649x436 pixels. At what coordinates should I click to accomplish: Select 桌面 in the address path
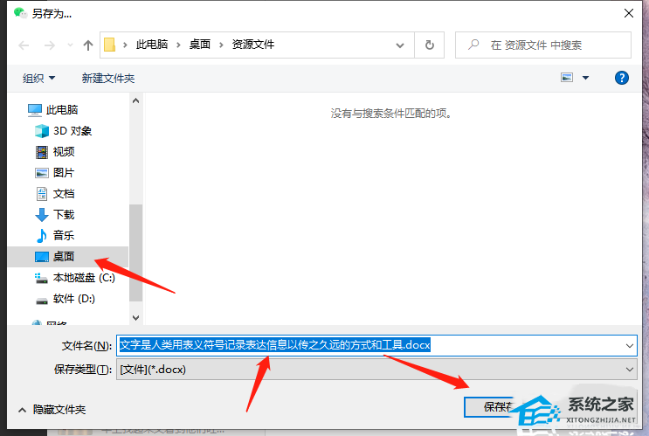point(200,45)
